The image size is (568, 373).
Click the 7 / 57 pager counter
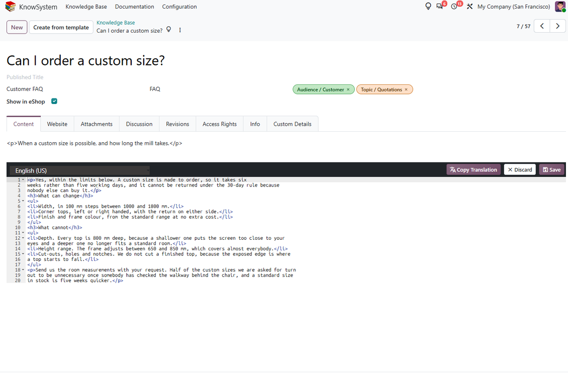coord(523,26)
